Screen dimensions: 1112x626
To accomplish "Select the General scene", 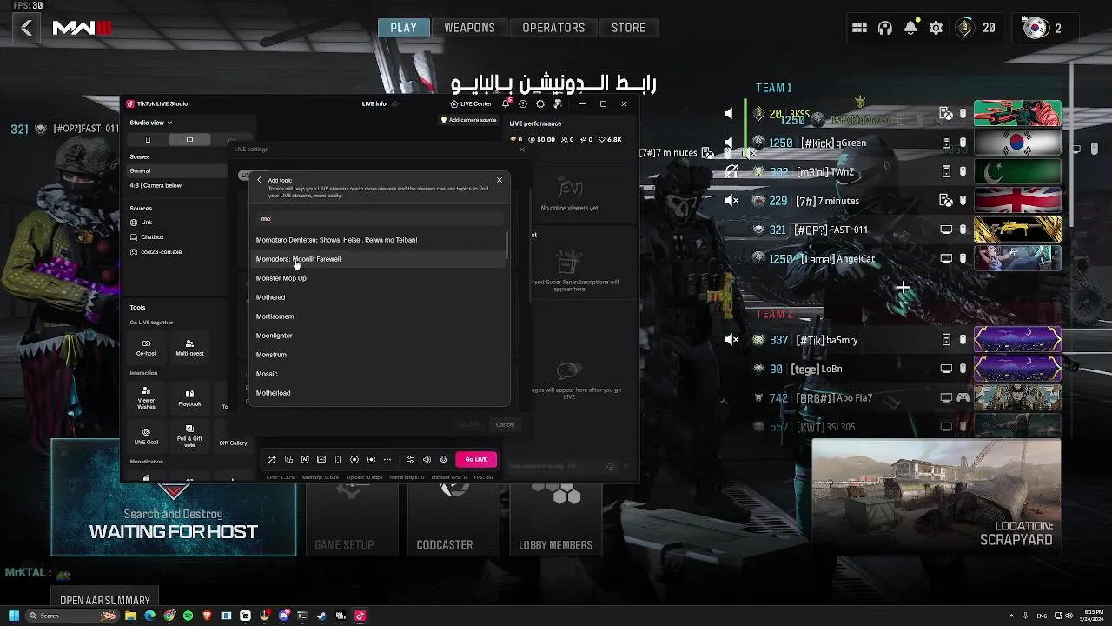I will (178, 170).
